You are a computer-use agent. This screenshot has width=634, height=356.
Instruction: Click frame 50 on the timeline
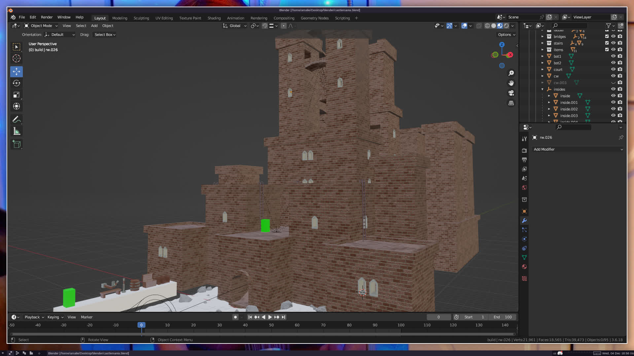271,325
